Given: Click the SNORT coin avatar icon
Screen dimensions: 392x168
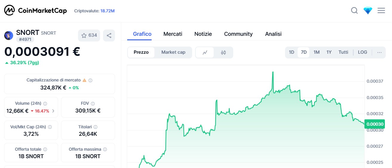Looking at the screenshot, I should click(x=9, y=36).
